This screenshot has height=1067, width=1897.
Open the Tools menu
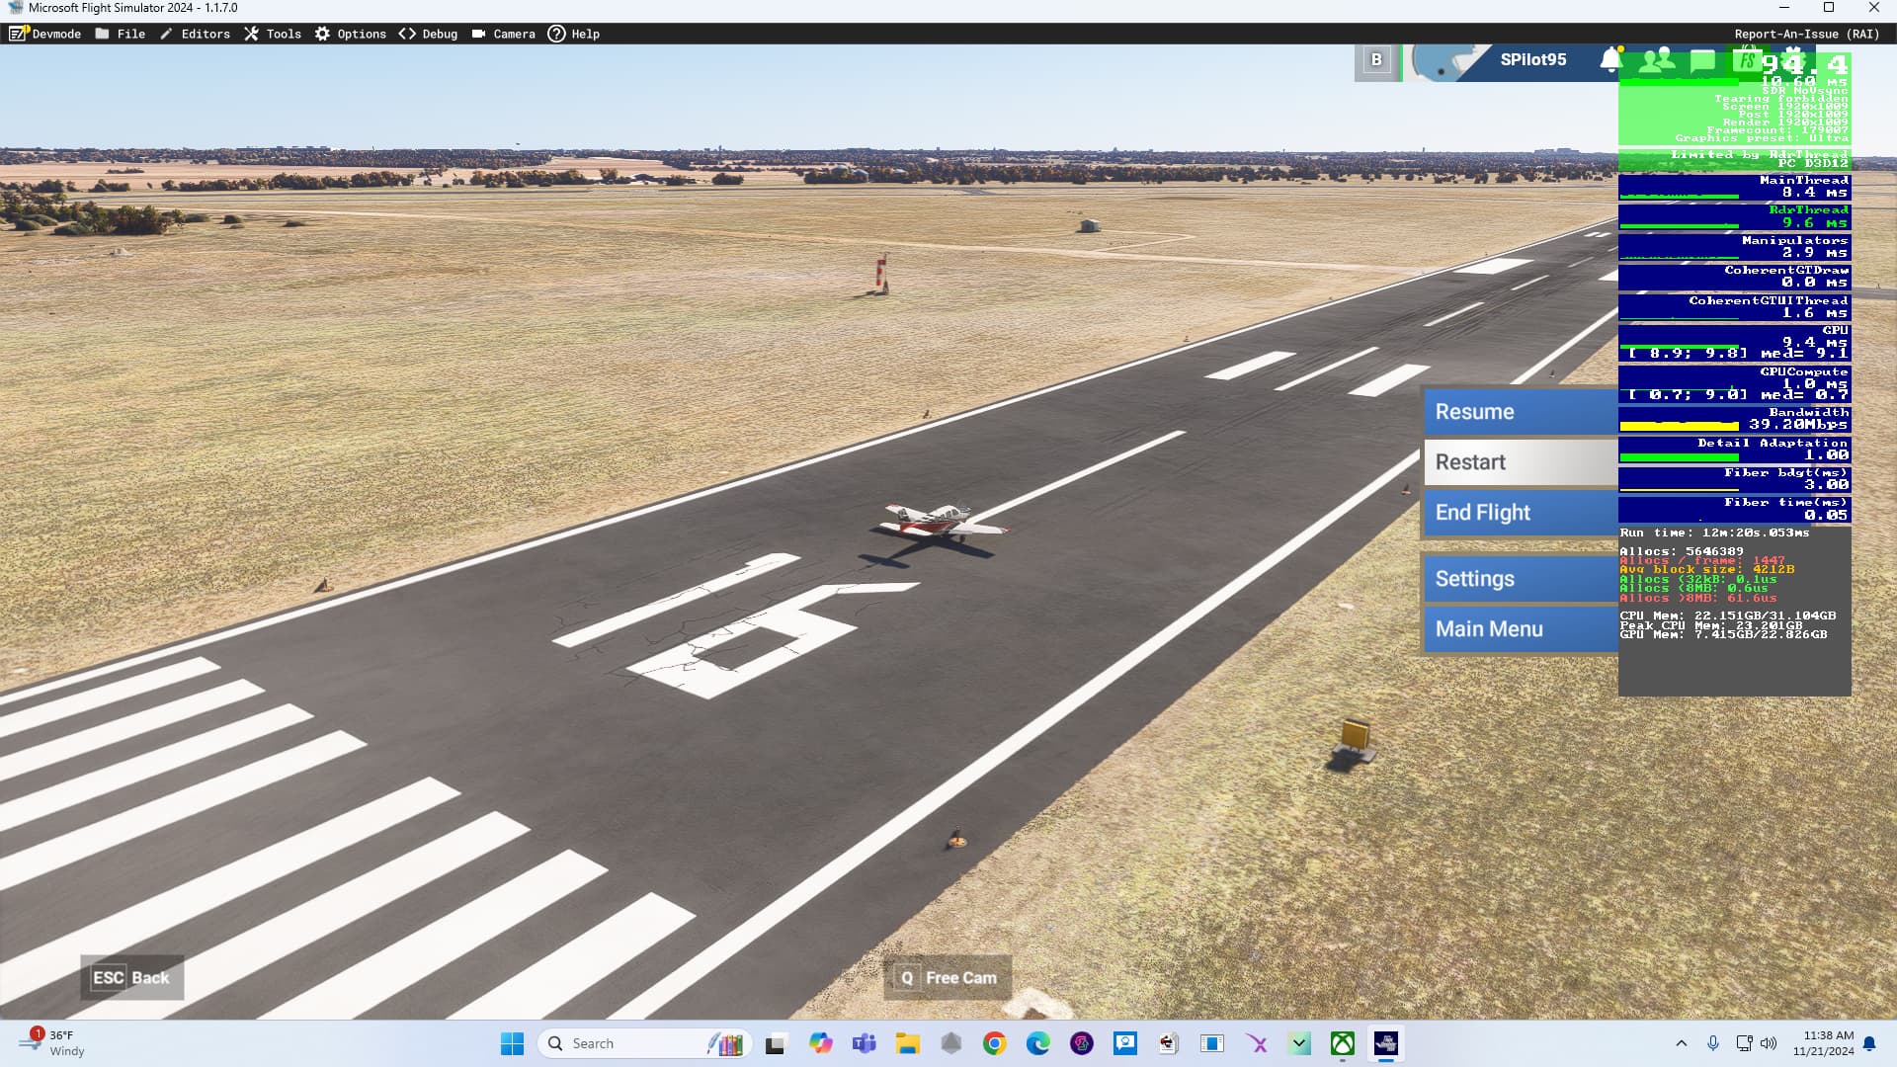tap(273, 34)
